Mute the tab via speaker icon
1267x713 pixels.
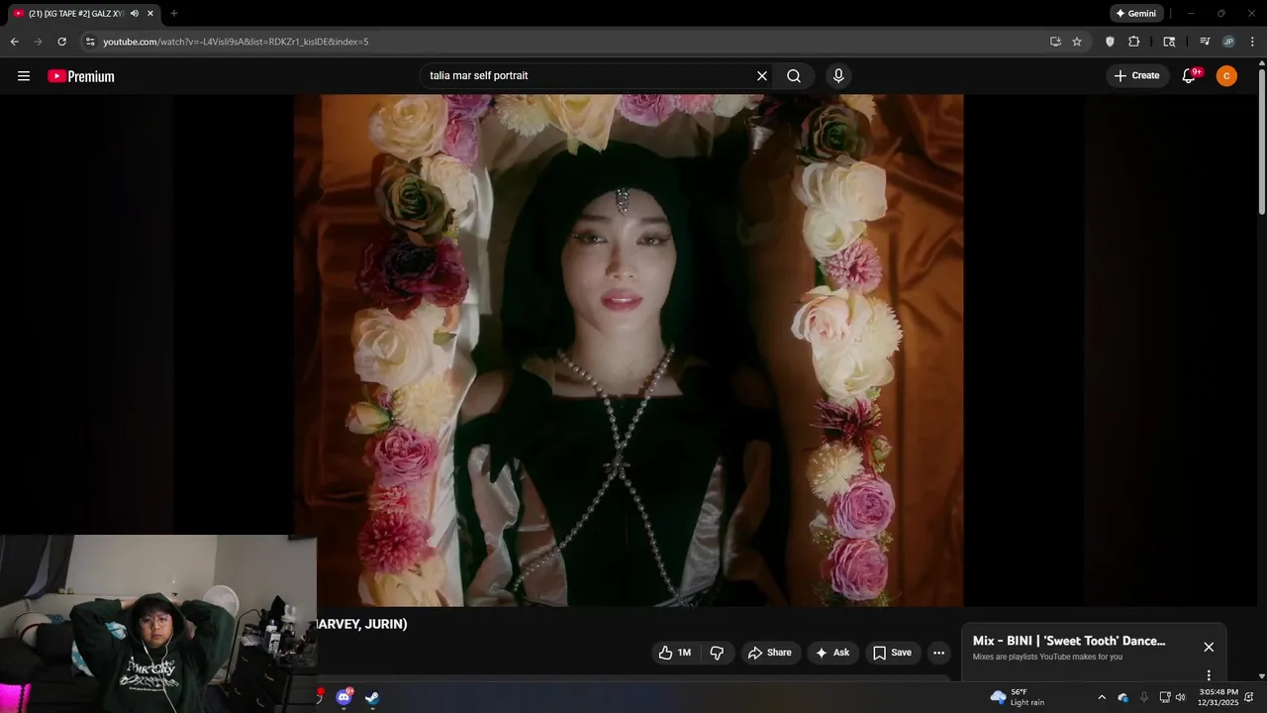(x=134, y=14)
